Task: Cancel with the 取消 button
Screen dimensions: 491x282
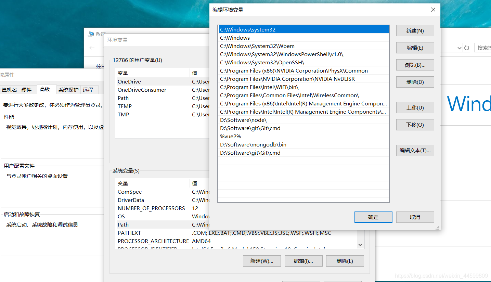Action: 415,217
